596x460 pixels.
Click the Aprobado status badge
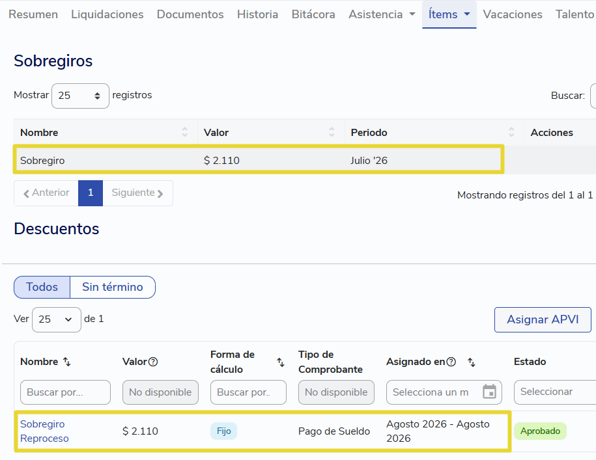(540, 431)
